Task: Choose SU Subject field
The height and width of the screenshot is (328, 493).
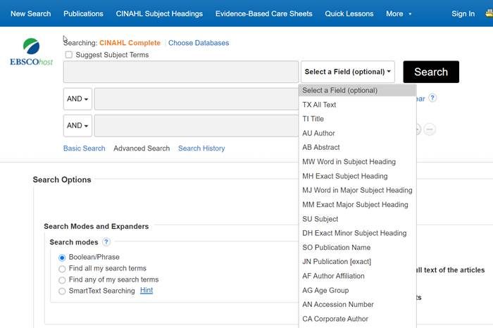Action: (357, 219)
